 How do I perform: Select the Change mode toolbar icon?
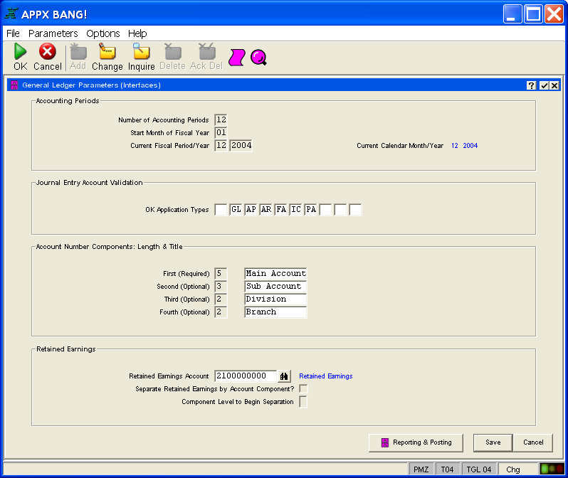pyautogui.click(x=107, y=52)
